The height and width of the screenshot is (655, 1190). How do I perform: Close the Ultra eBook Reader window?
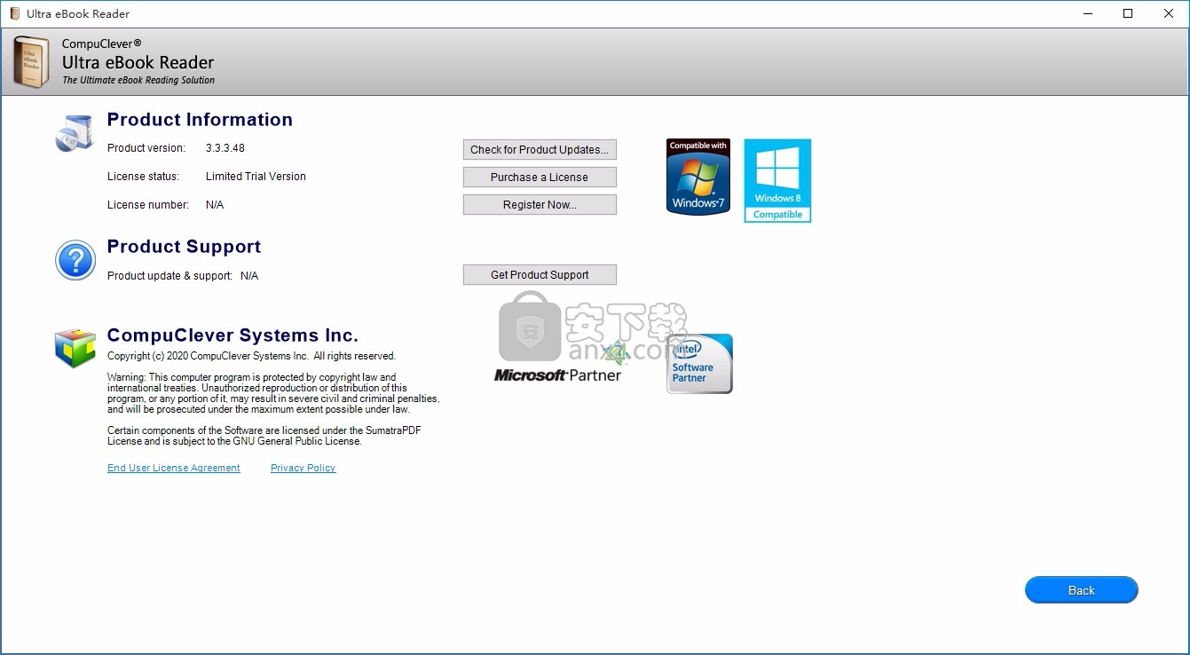pyautogui.click(x=1169, y=13)
